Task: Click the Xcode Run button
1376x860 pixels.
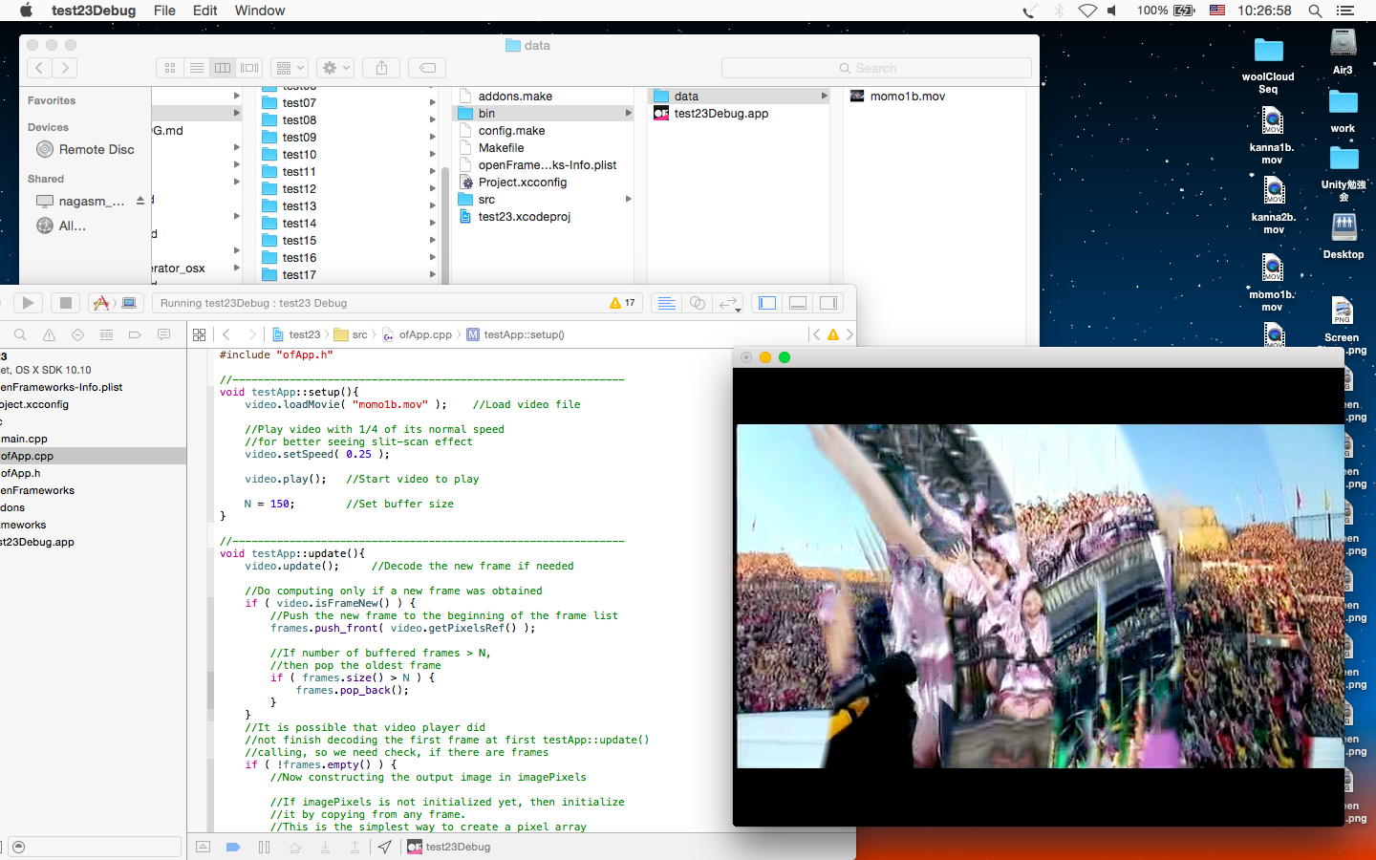Action: point(28,303)
